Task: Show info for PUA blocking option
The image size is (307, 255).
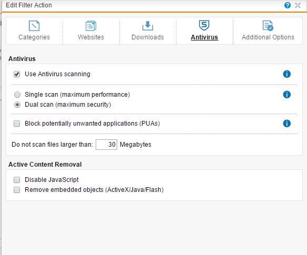Action: click(x=287, y=124)
